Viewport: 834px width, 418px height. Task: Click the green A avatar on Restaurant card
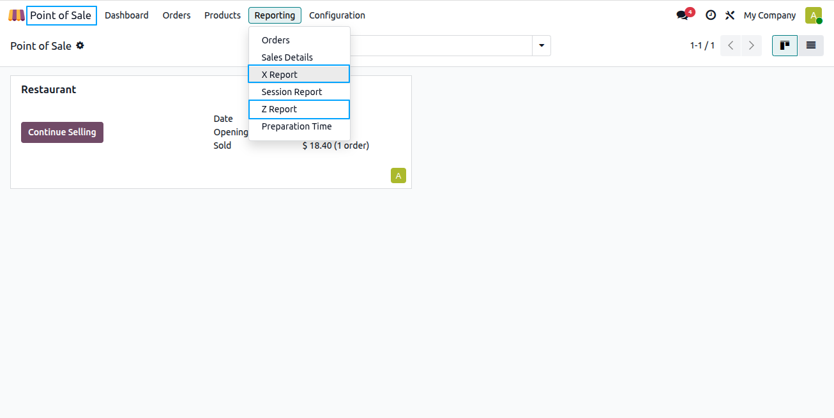click(x=398, y=175)
